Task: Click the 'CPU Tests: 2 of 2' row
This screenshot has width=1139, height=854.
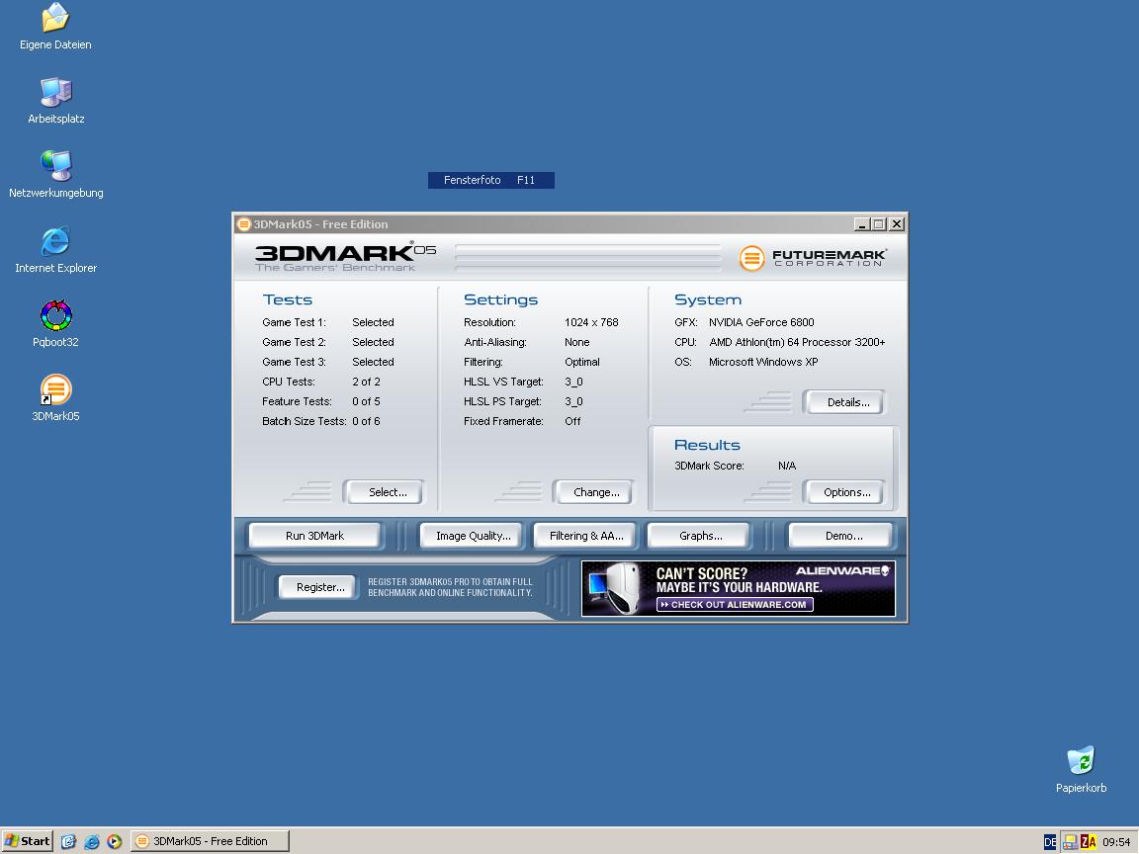Action: point(321,381)
